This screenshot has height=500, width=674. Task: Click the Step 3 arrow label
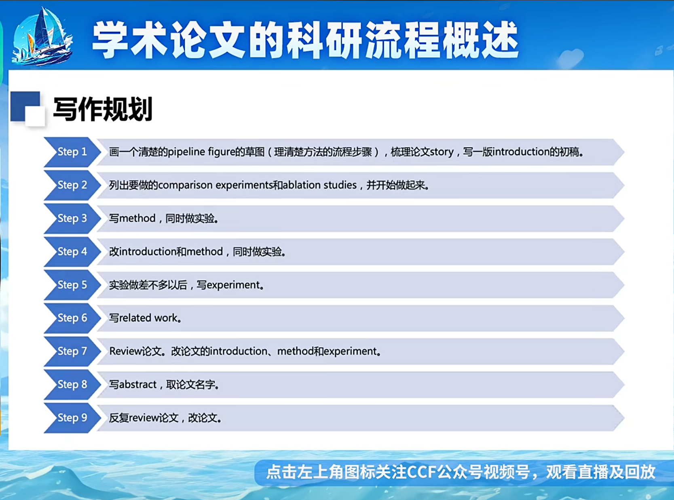pyautogui.click(x=72, y=218)
